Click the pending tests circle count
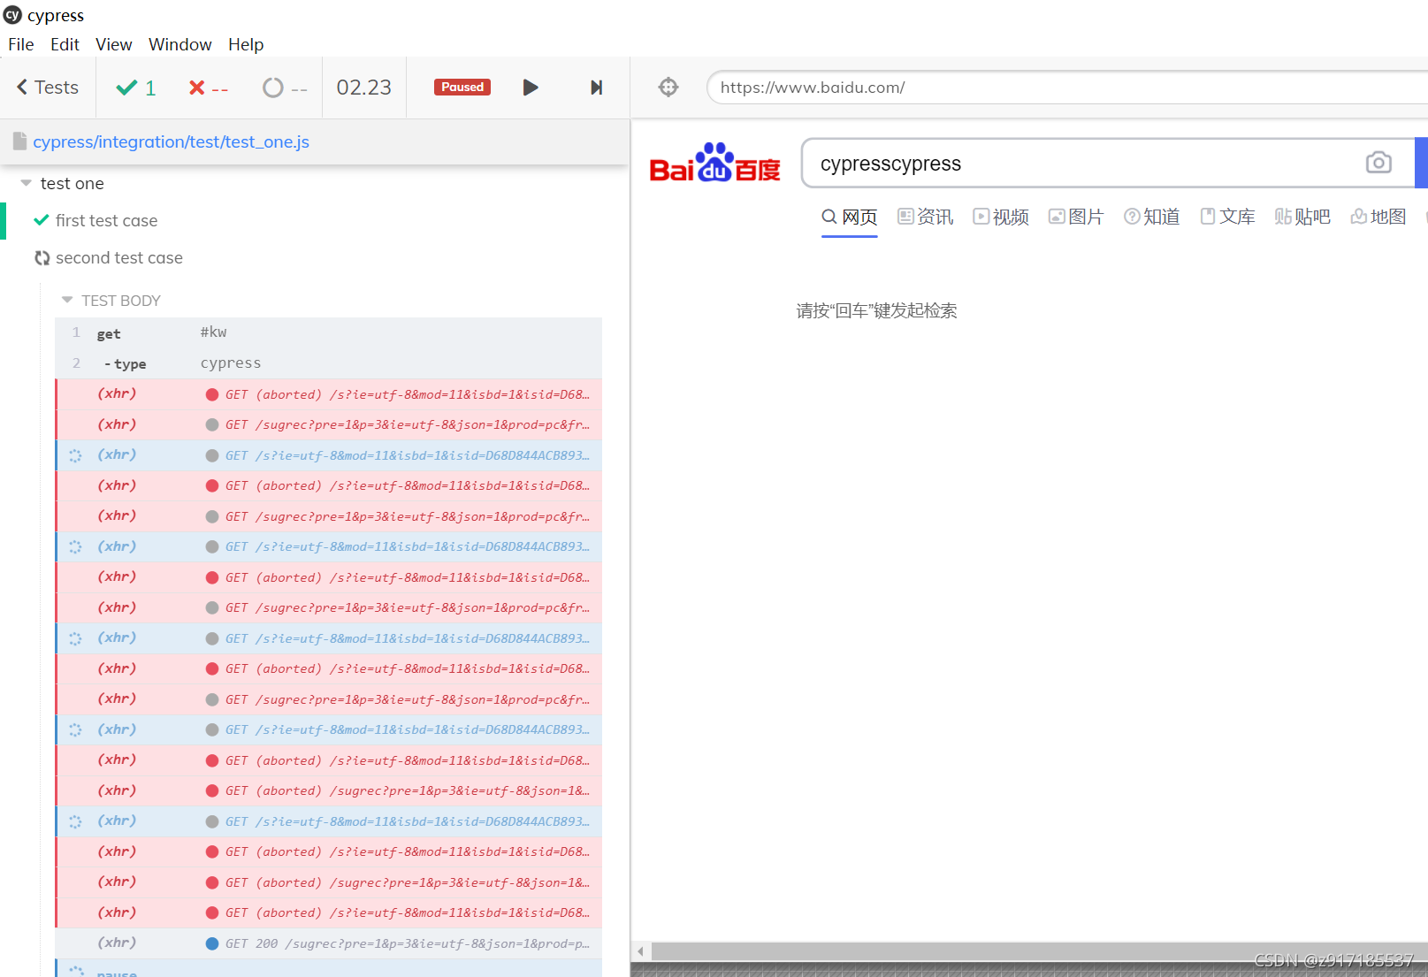Image resolution: width=1428 pixels, height=977 pixels. pyautogui.click(x=285, y=88)
